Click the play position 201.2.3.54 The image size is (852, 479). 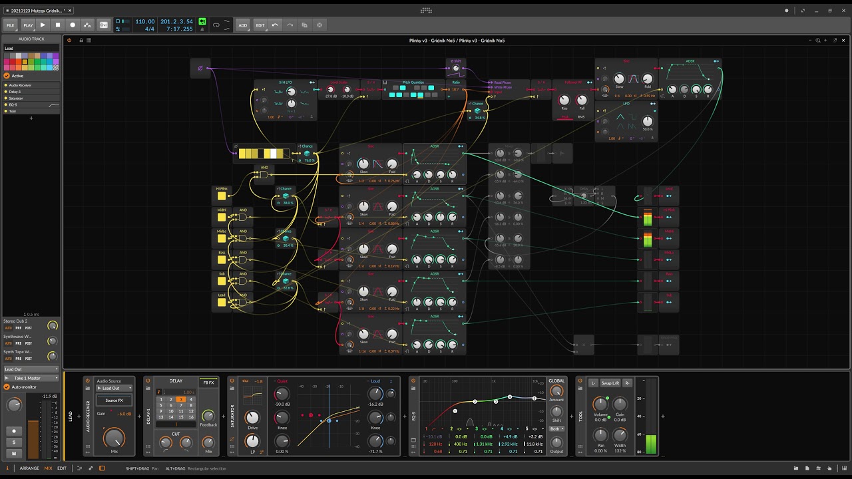coord(176,21)
